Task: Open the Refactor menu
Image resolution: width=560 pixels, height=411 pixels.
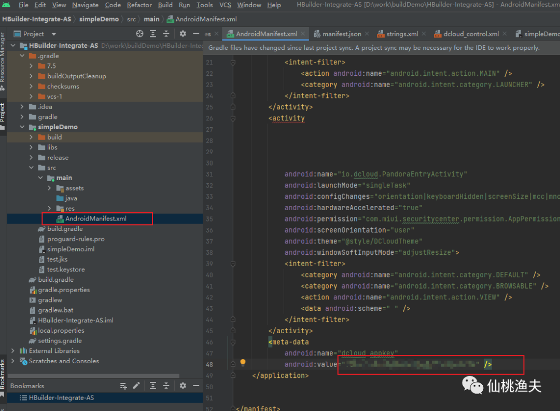Action: pyautogui.click(x=139, y=5)
